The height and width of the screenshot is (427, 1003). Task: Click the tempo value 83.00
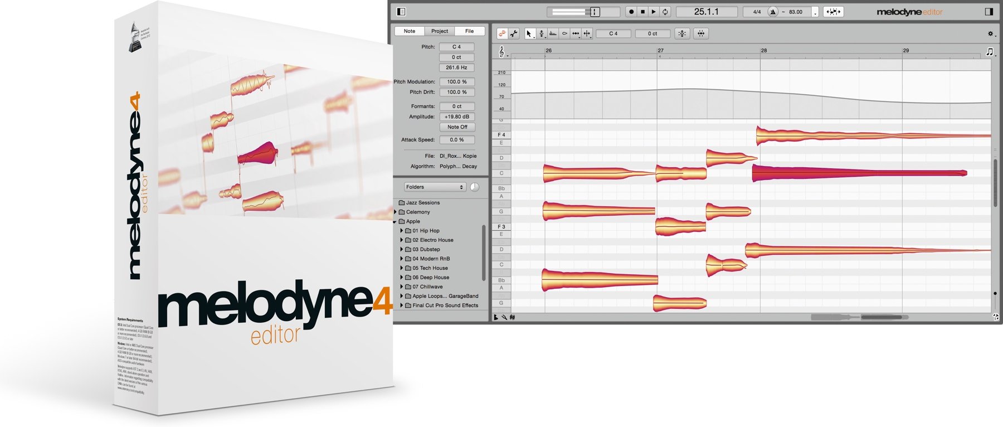click(796, 12)
